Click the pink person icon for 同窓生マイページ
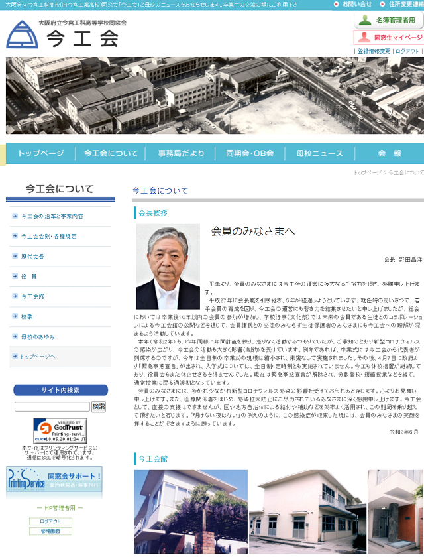 pos(364,37)
